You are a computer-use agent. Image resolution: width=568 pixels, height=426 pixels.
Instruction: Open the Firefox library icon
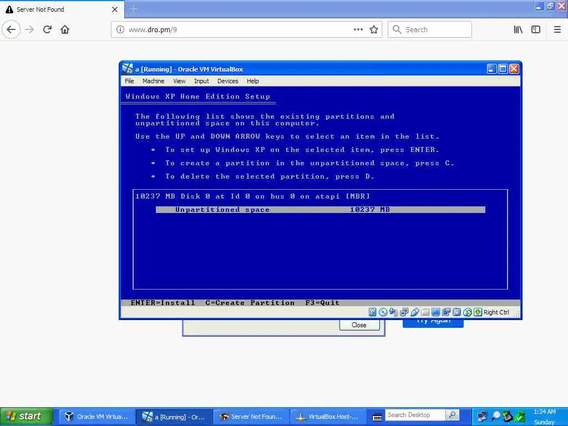coord(518,29)
